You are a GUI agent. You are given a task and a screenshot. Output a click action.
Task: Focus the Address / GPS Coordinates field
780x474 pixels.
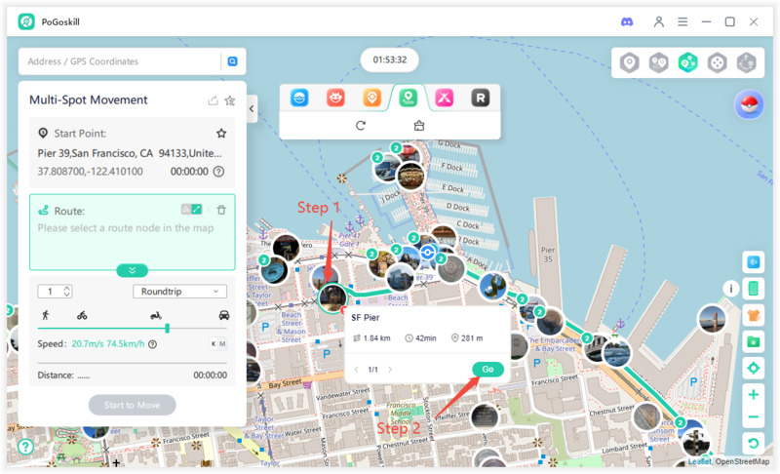119,61
